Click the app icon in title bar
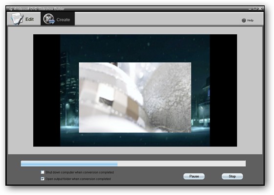274x195 pixels. click(x=11, y=9)
